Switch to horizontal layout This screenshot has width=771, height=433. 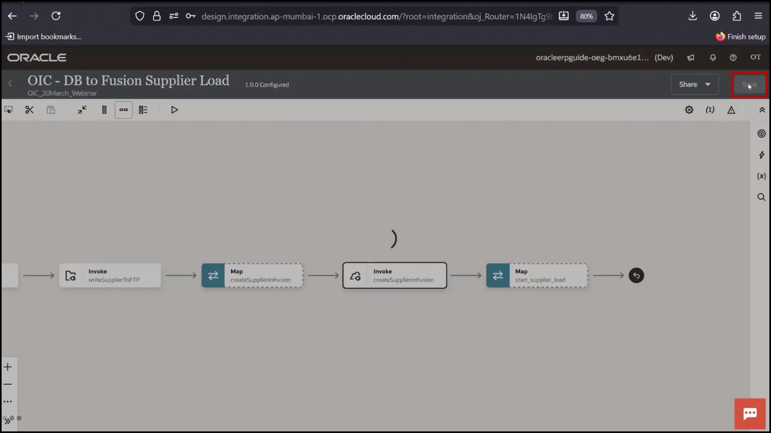pyautogui.click(x=124, y=110)
